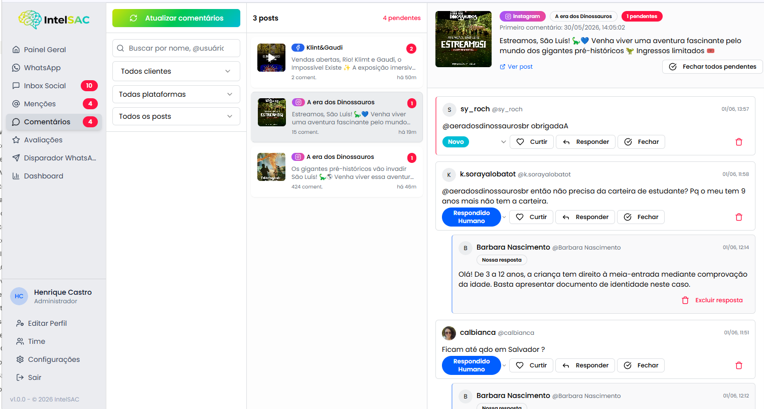
Task: Click the A era dos Dinossauros tag
Action: tap(583, 17)
